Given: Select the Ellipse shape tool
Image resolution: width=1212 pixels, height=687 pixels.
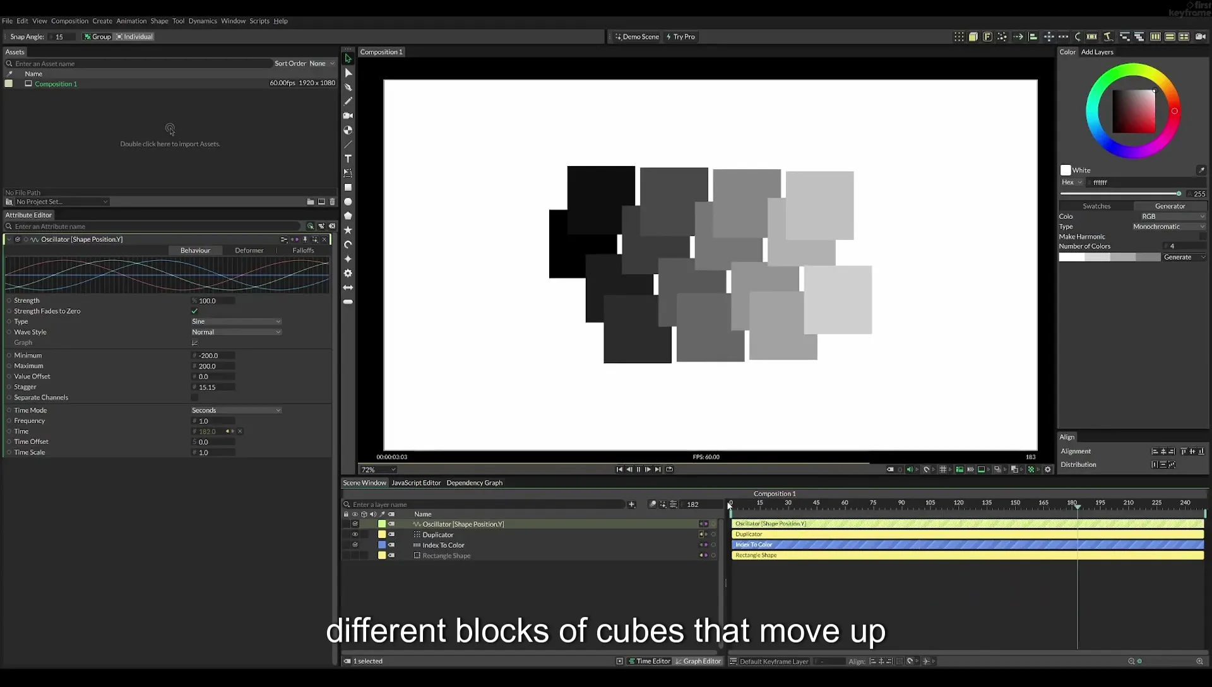Looking at the screenshot, I should 348,202.
